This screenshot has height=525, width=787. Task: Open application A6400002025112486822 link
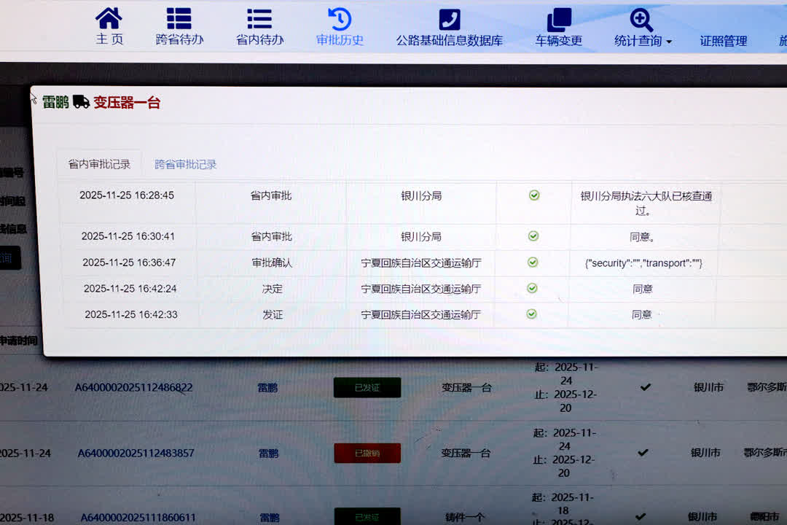click(134, 387)
